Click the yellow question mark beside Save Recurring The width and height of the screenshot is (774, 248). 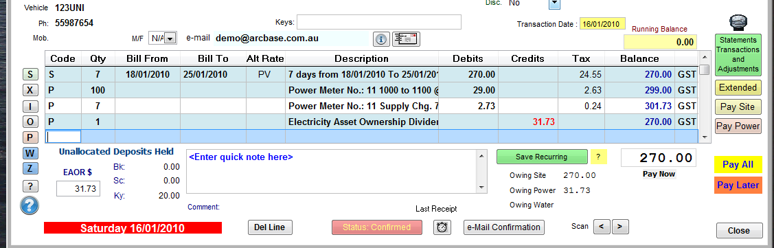[598, 157]
